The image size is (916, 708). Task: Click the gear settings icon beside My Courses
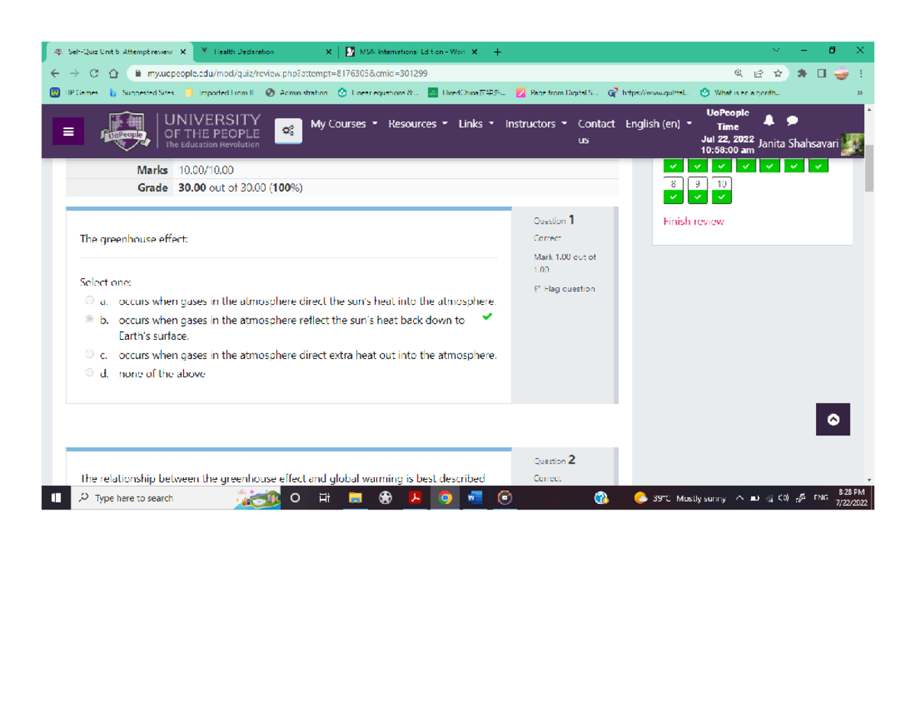[x=288, y=130]
